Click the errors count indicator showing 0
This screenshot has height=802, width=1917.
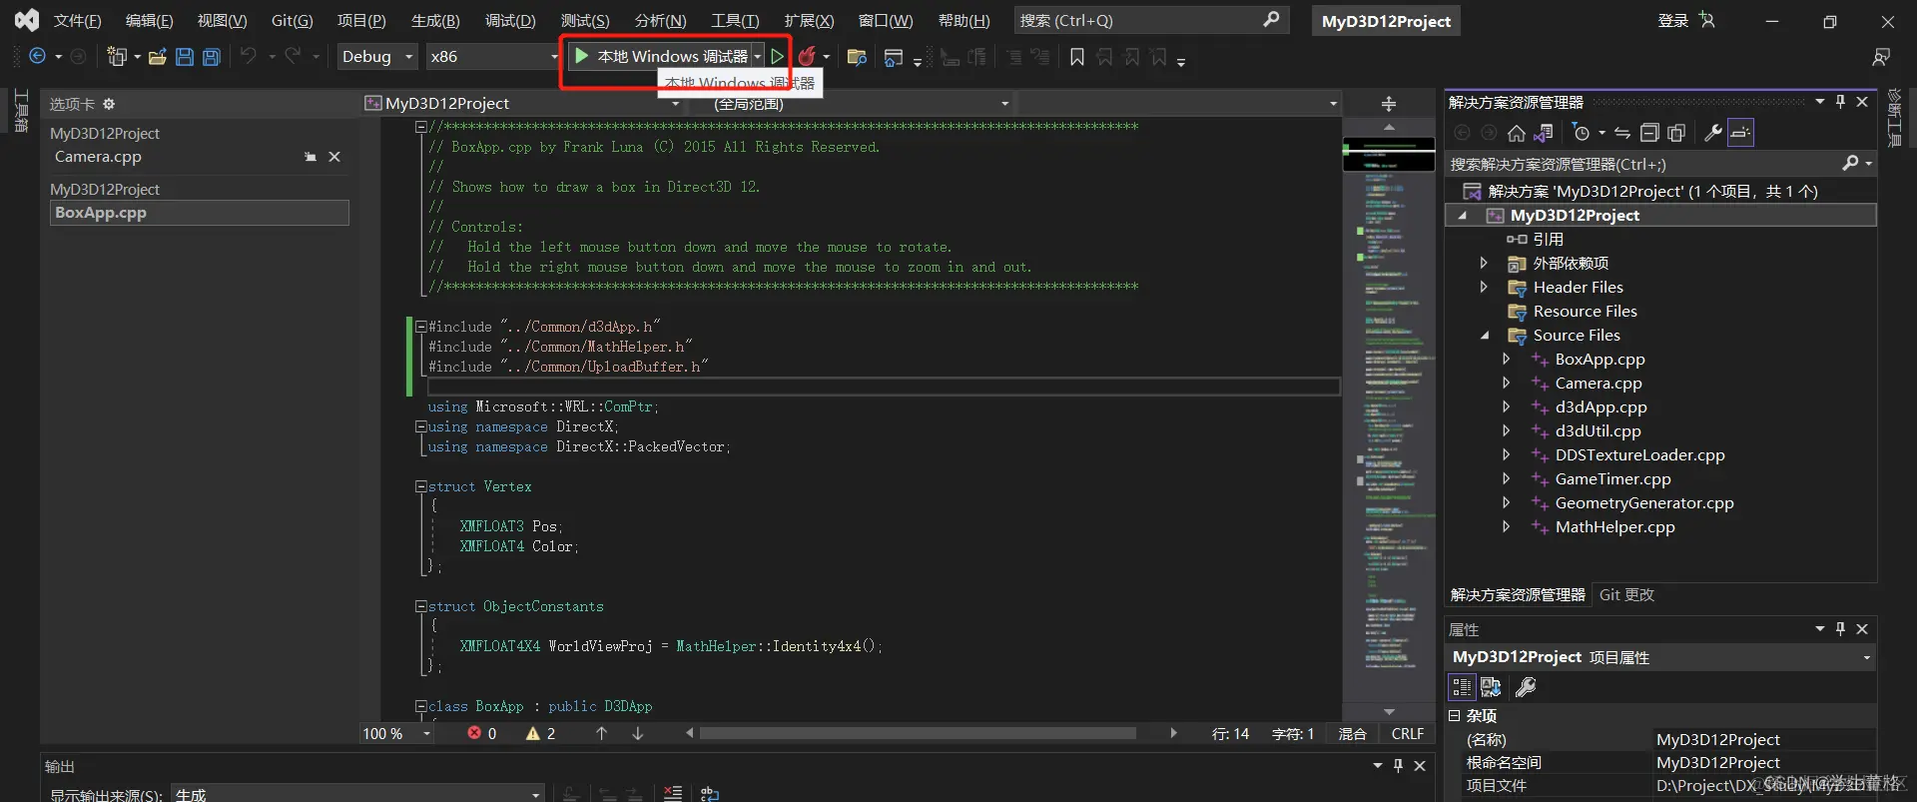click(x=482, y=733)
